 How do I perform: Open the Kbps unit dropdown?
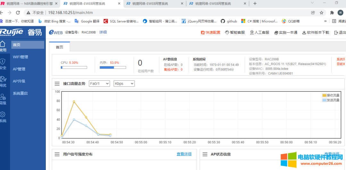click(x=124, y=83)
